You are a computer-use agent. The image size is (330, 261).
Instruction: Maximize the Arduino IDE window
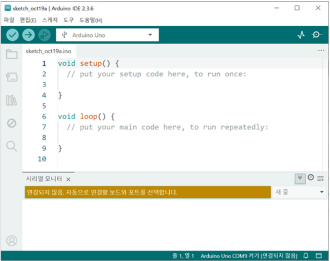pyautogui.click(x=297, y=8)
